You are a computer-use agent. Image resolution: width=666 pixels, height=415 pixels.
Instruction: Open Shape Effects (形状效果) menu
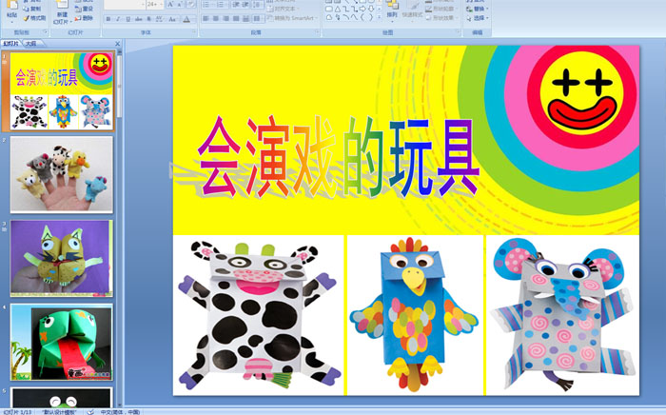(441, 18)
